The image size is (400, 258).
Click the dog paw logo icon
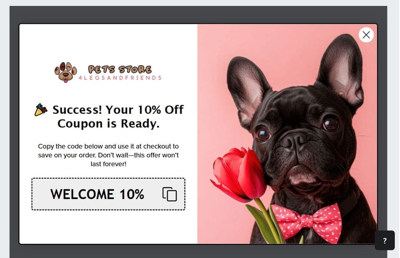click(x=66, y=73)
